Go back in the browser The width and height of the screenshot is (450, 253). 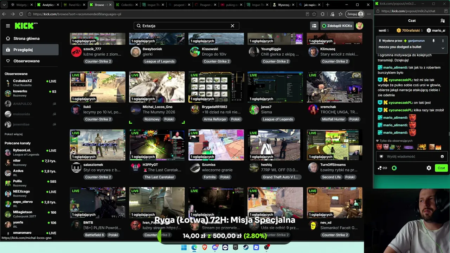tap(4, 14)
